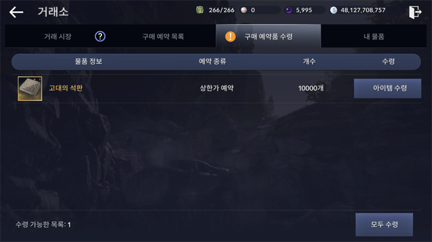Sort by the 물품 정보 column header
The height and width of the screenshot is (242, 432).
(x=89, y=61)
